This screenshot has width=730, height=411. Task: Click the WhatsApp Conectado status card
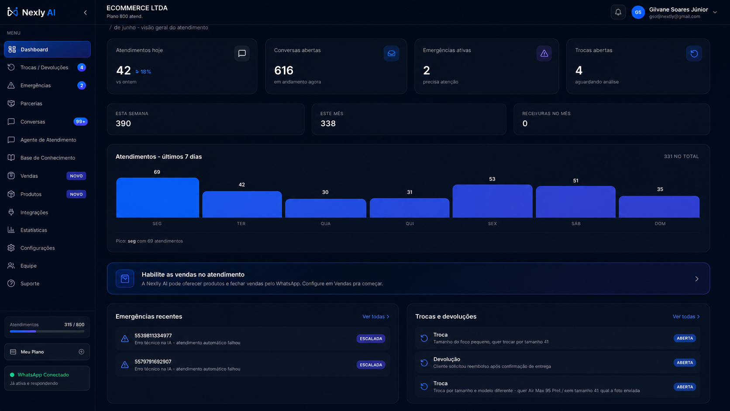47,378
